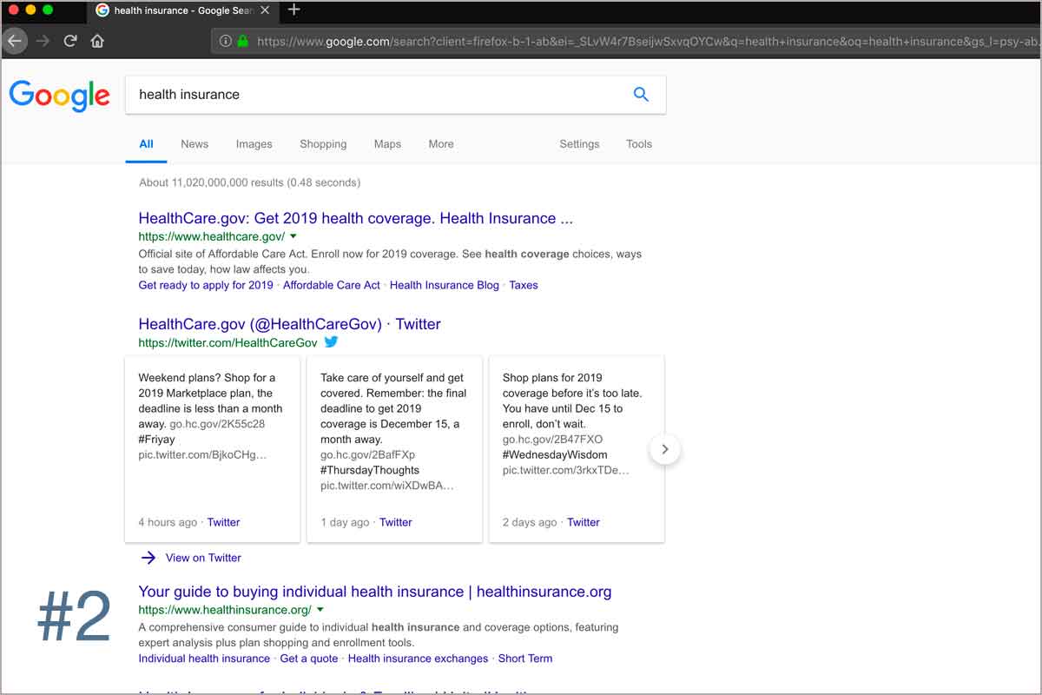The width and height of the screenshot is (1042, 695).
Task: Switch to the Images tab
Action: 254,144
